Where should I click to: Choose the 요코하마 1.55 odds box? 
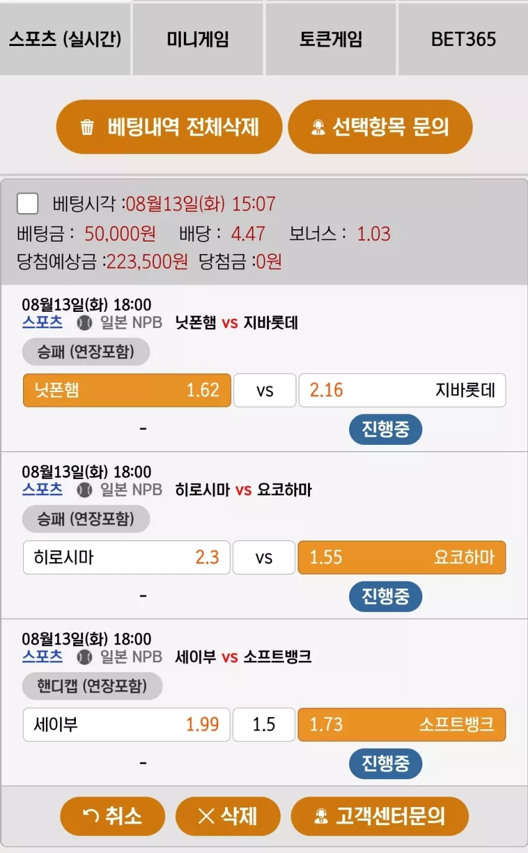tap(402, 557)
